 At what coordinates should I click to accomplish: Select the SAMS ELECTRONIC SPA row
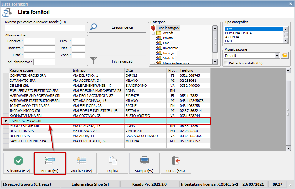pyautogui.click(x=107, y=141)
